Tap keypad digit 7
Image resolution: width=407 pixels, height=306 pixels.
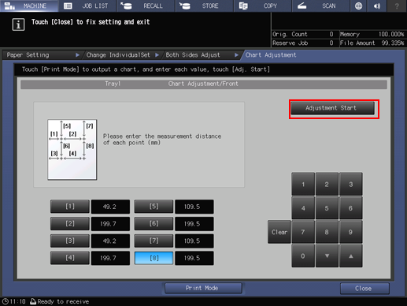303,232
